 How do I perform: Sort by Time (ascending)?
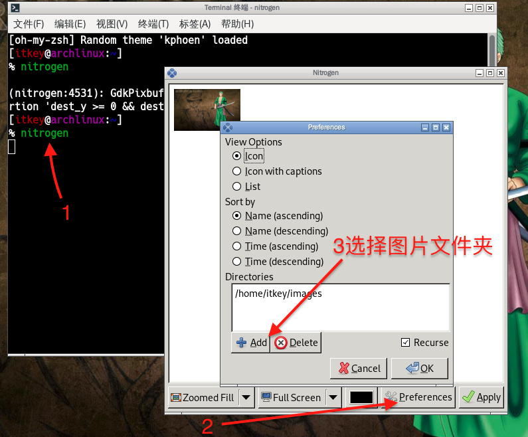tap(275, 246)
